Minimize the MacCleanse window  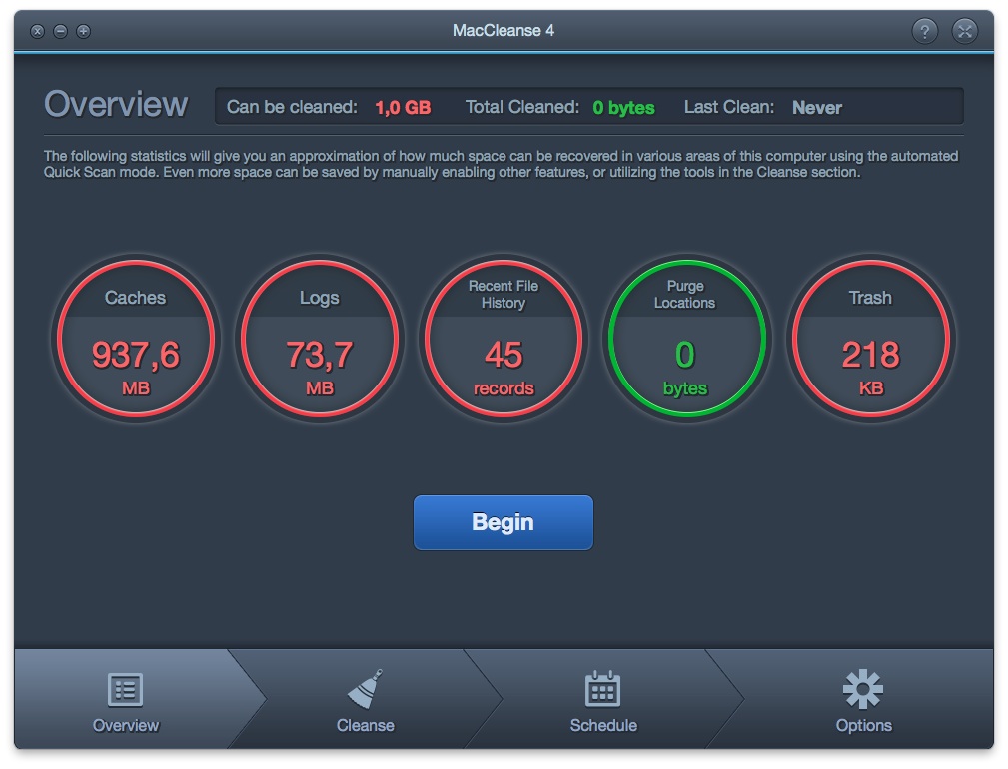click(60, 31)
